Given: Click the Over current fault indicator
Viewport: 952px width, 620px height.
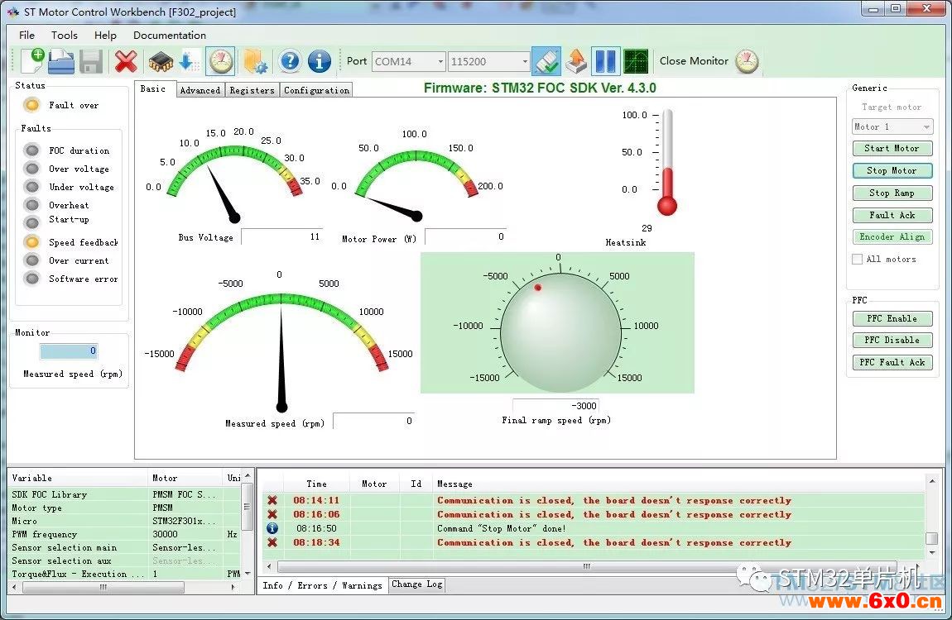Looking at the screenshot, I should point(32,260).
